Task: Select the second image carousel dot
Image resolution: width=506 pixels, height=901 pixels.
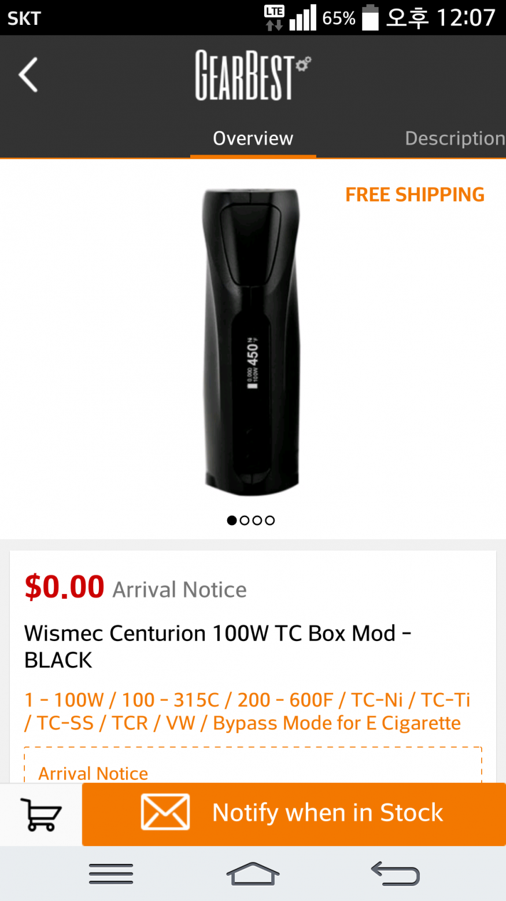Action: [x=245, y=520]
